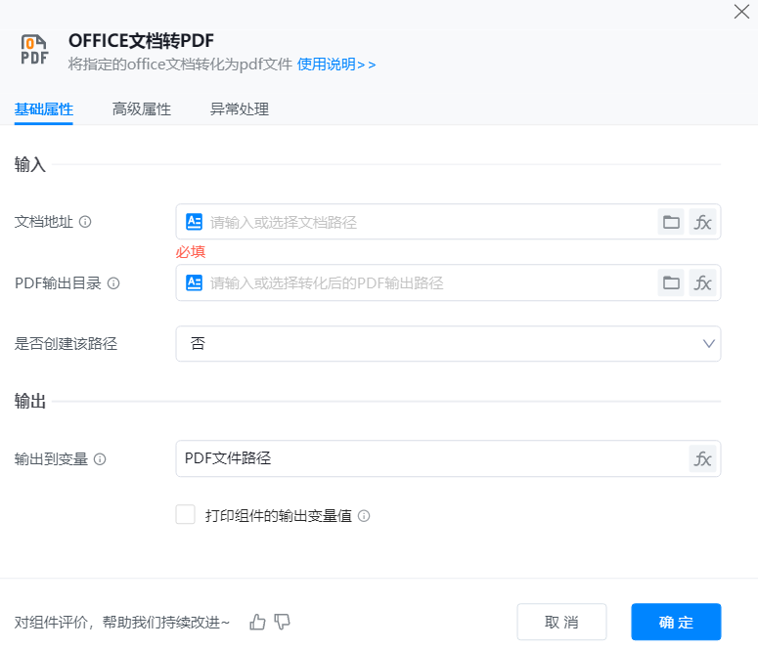Click thumbs up rating icon
This screenshot has height=649, width=758.
pyautogui.click(x=257, y=622)
